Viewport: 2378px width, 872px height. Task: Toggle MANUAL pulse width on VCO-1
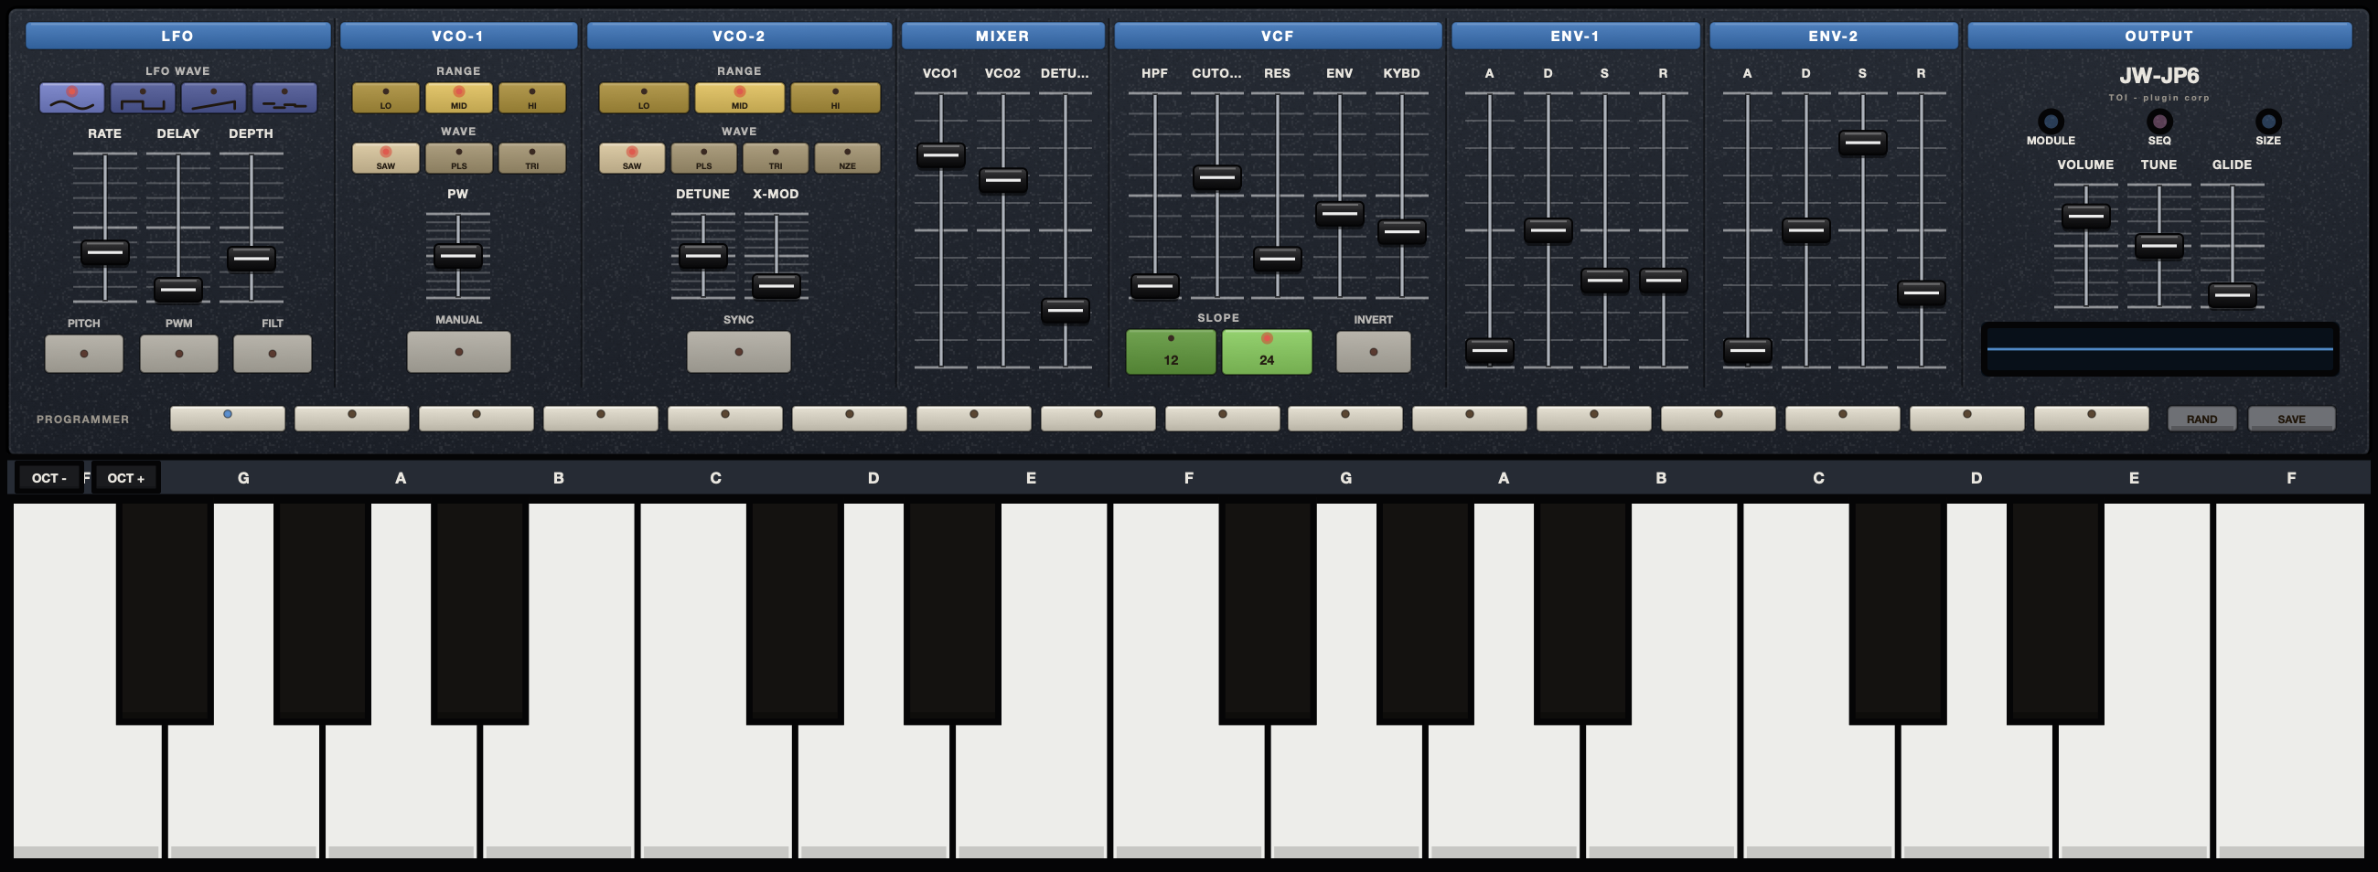459,352
